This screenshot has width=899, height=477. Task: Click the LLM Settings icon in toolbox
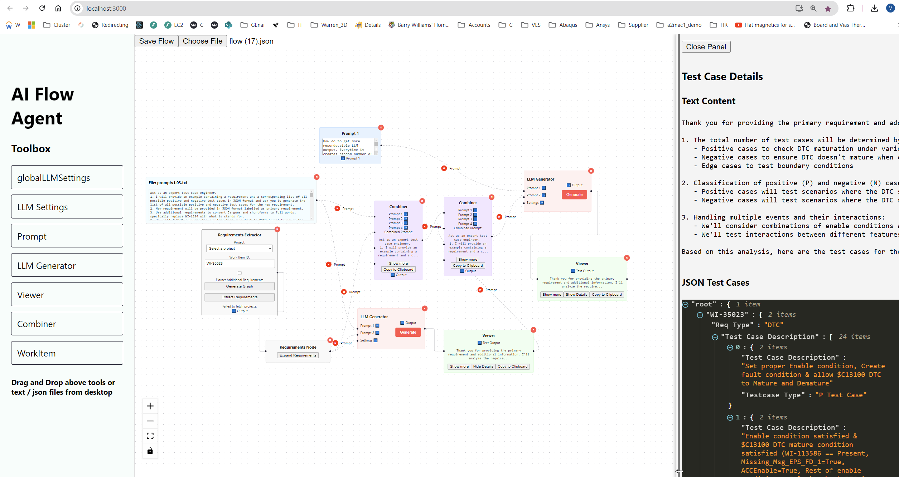point(67,207)
